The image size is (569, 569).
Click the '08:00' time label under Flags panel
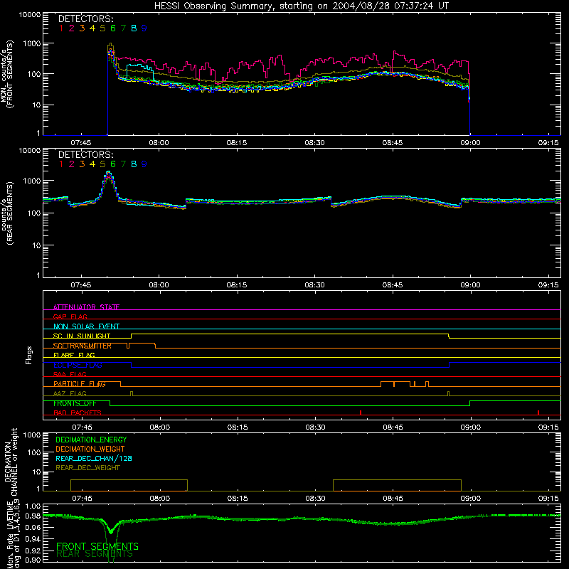(x=159, y=427)
